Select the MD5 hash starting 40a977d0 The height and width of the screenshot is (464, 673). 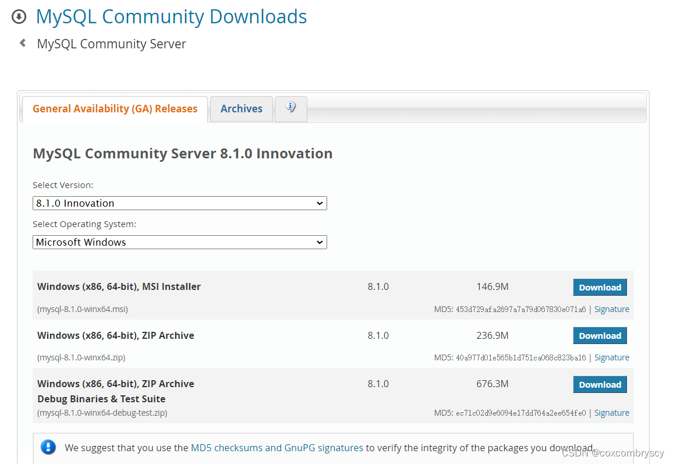point(520,358)
